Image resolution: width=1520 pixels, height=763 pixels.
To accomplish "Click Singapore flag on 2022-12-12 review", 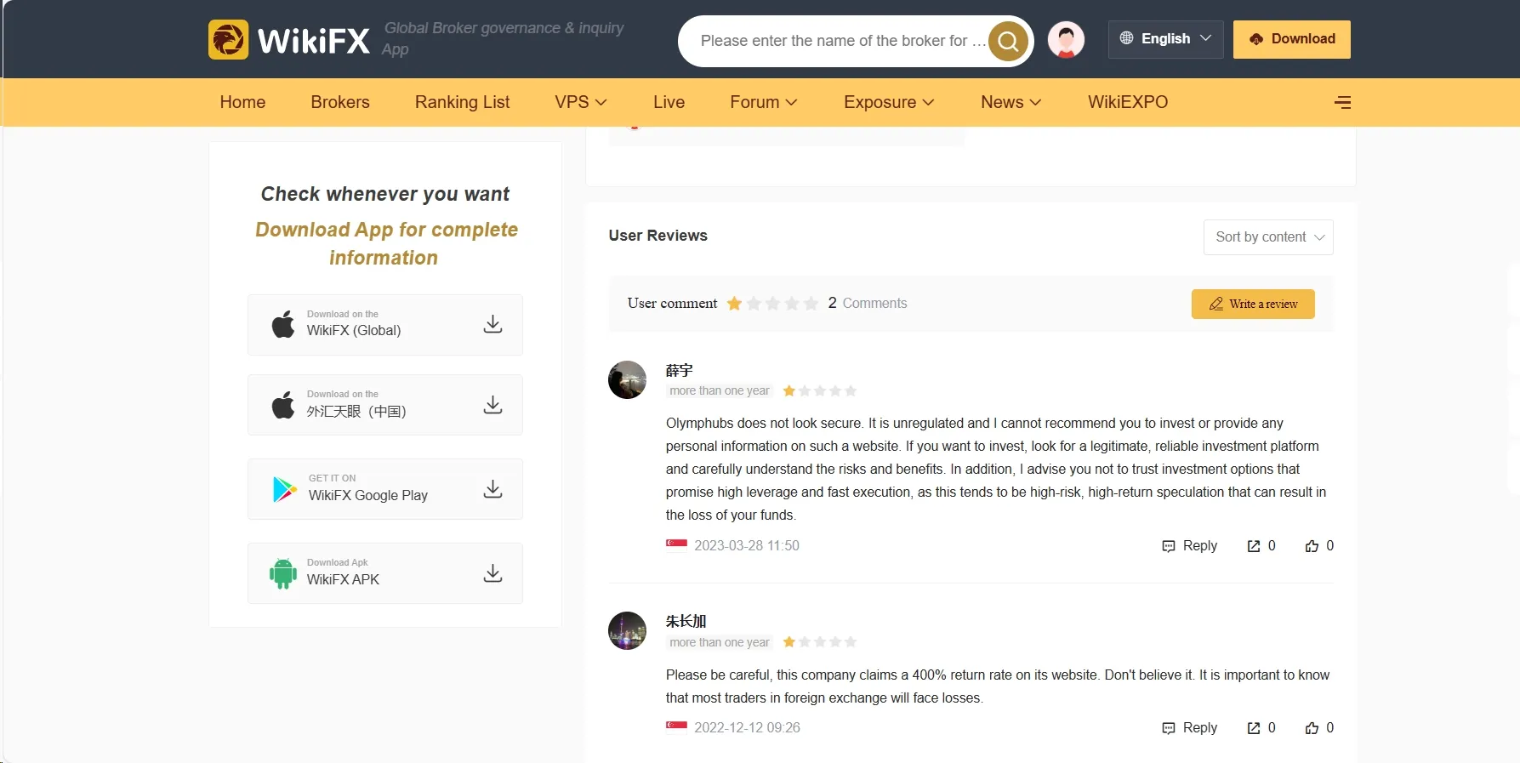I will (676, 727).
